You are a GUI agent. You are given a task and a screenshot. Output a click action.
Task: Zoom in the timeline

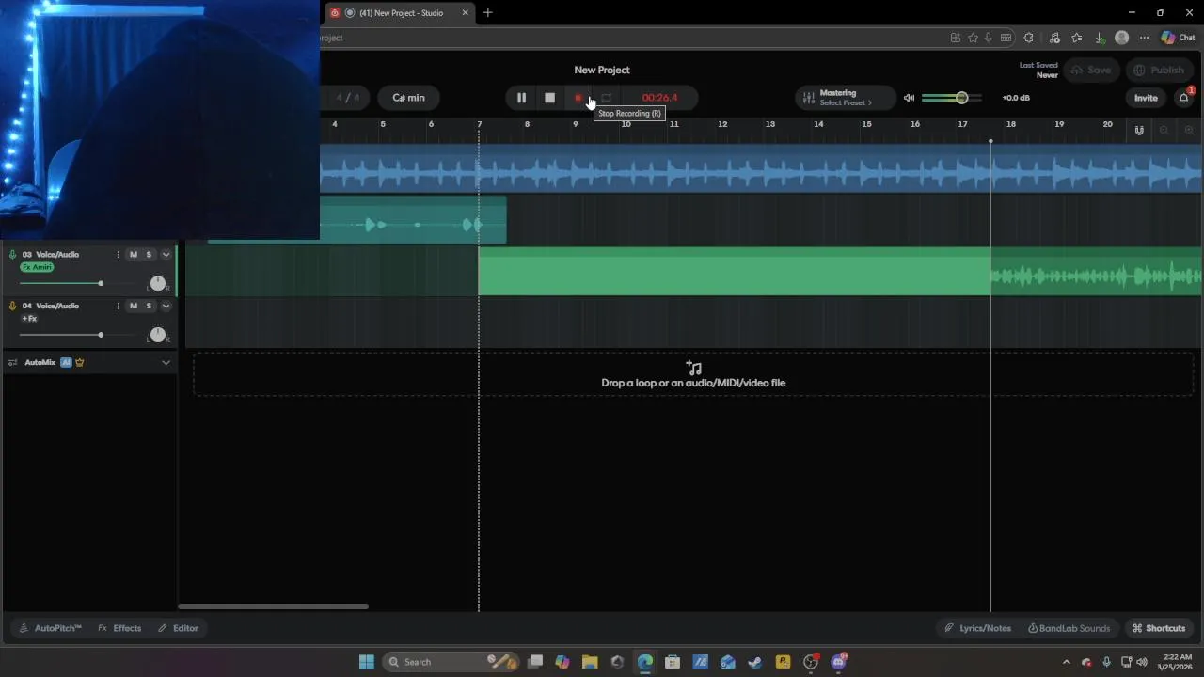1189,130
